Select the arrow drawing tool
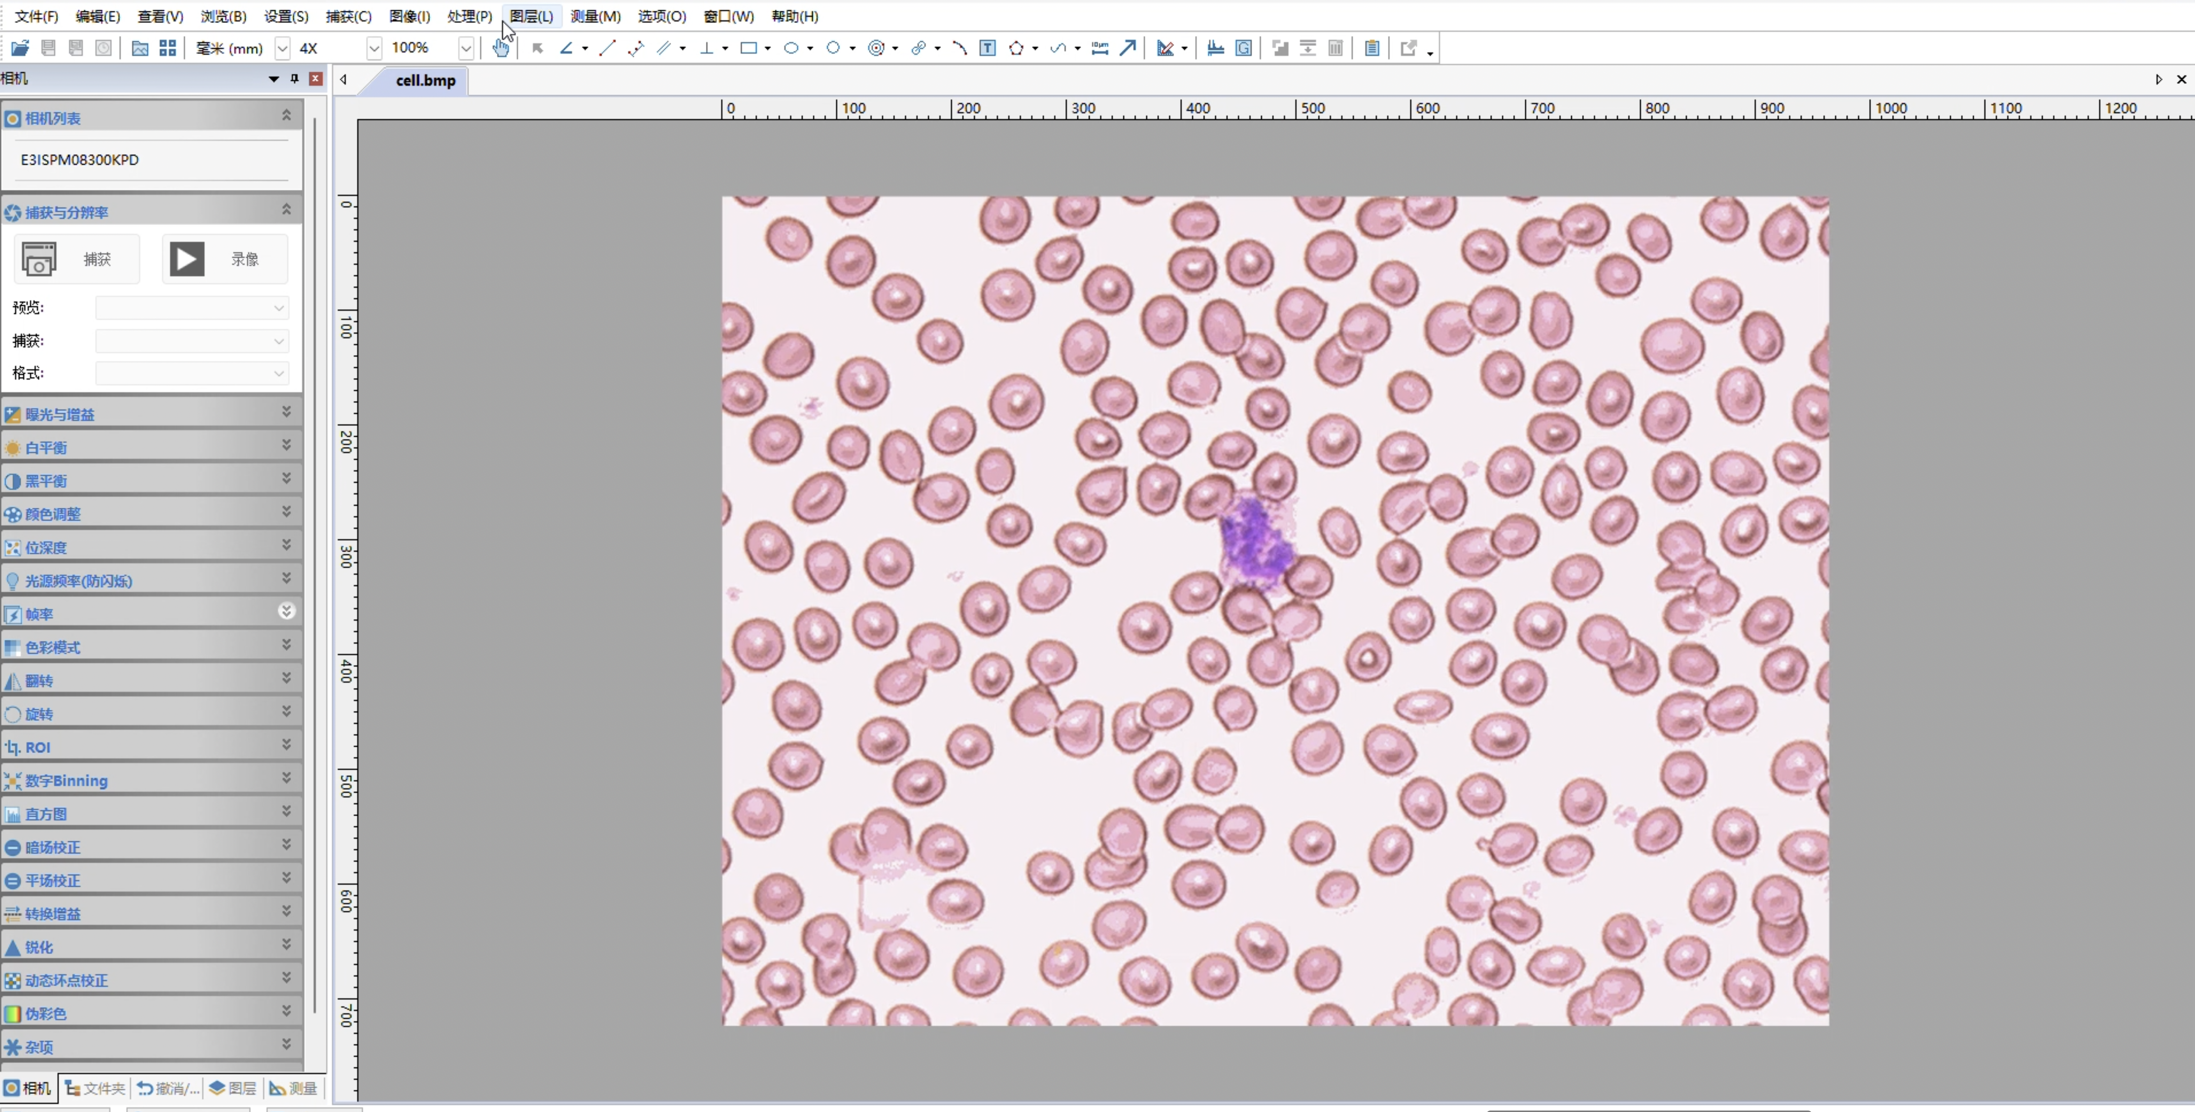Viewport: 2195px width, 1112px height. click(x=1127, y=49)
